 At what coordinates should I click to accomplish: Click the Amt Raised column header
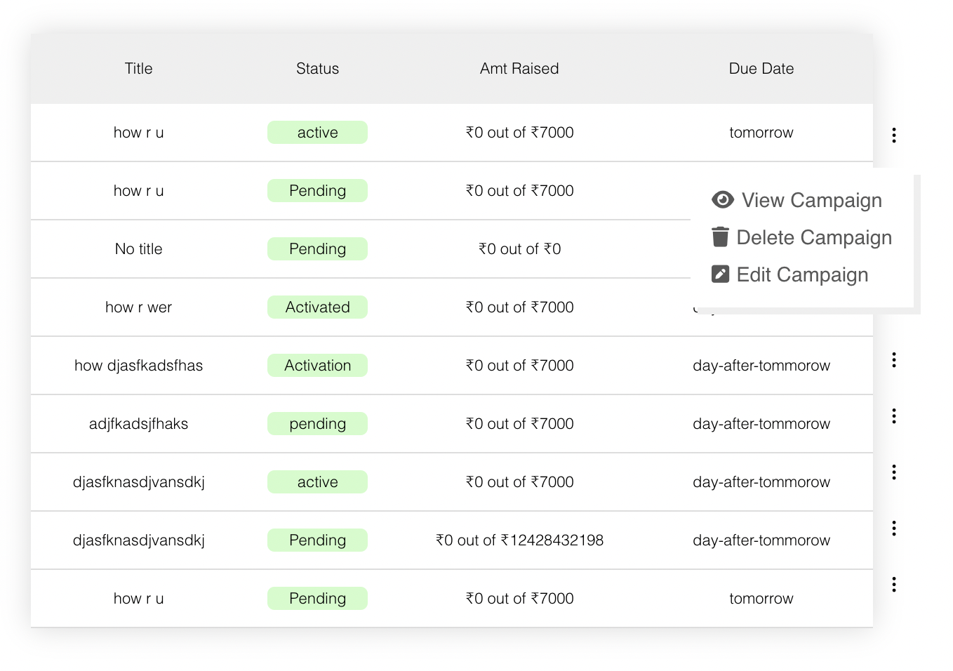click(519, 69)
